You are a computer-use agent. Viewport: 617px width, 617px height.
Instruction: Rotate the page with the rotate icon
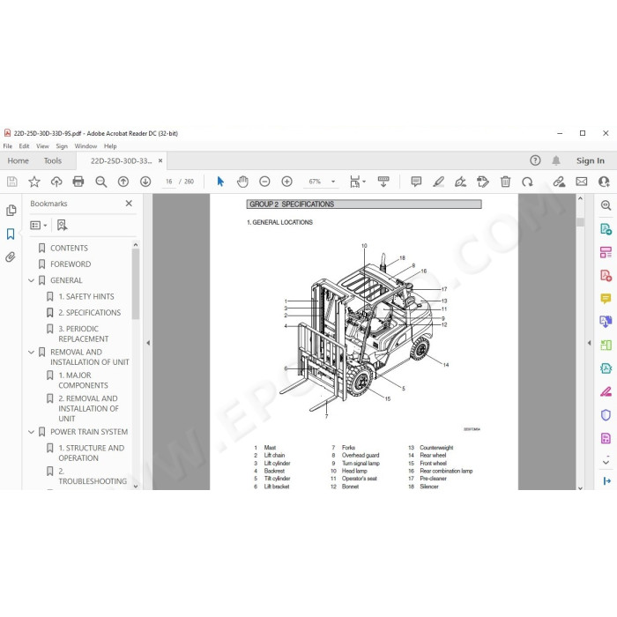[527, 182]
